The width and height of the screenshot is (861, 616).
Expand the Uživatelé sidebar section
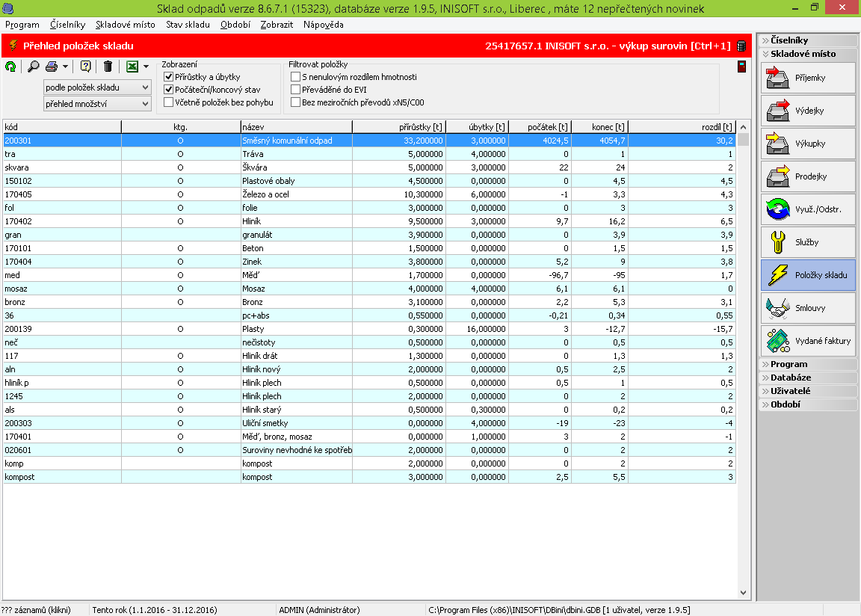coord(808,391)
